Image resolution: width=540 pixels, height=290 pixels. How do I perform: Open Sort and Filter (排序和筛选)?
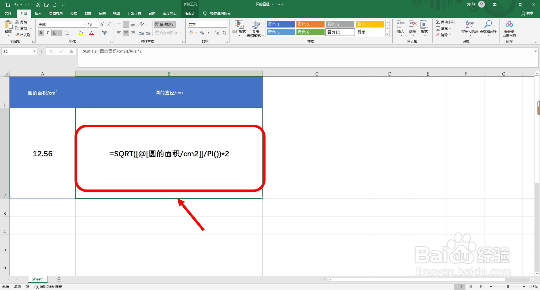pyautogui.click(x=470, y=28)
